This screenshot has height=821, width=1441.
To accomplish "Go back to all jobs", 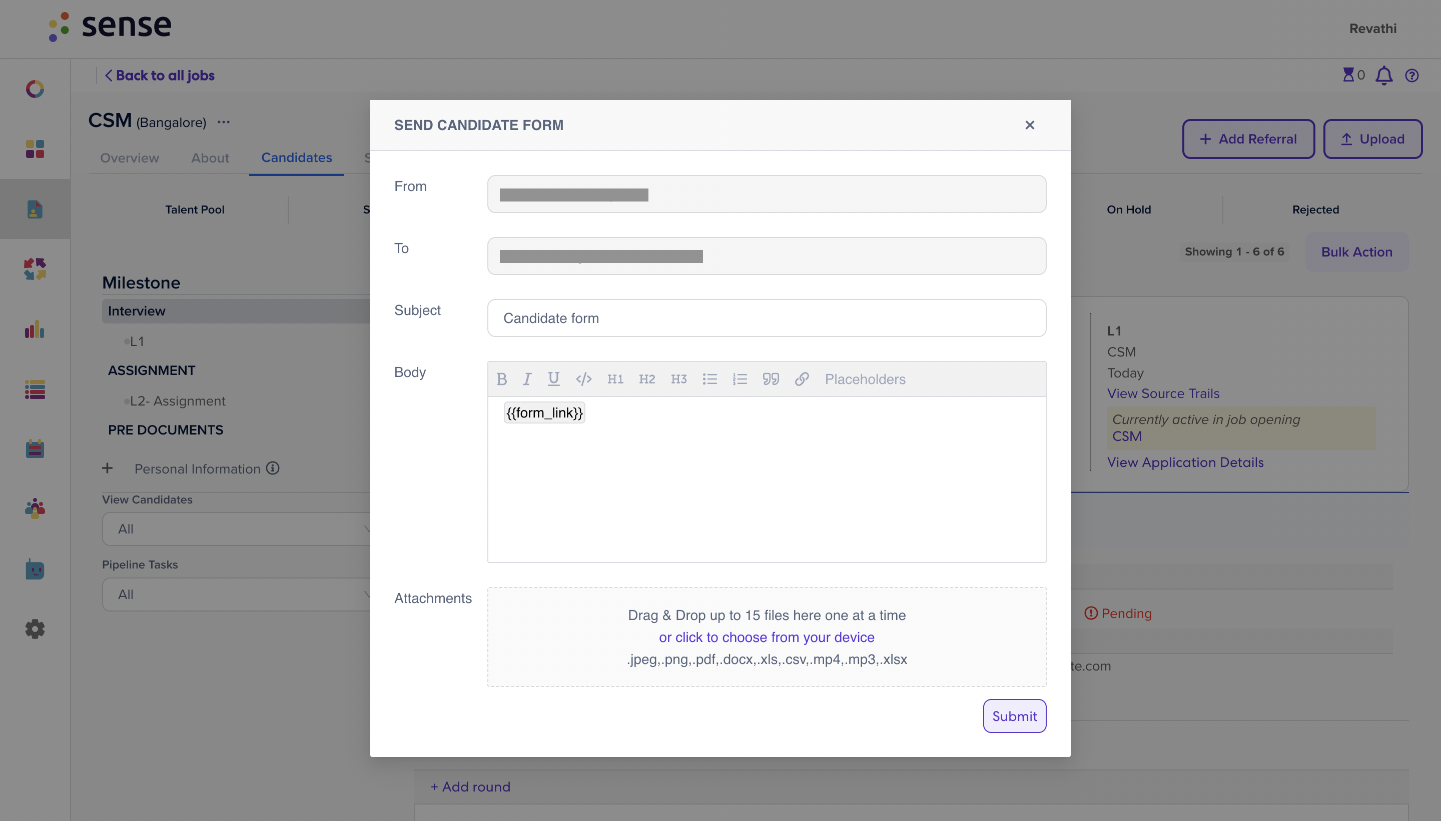I will tap(160, 75).
